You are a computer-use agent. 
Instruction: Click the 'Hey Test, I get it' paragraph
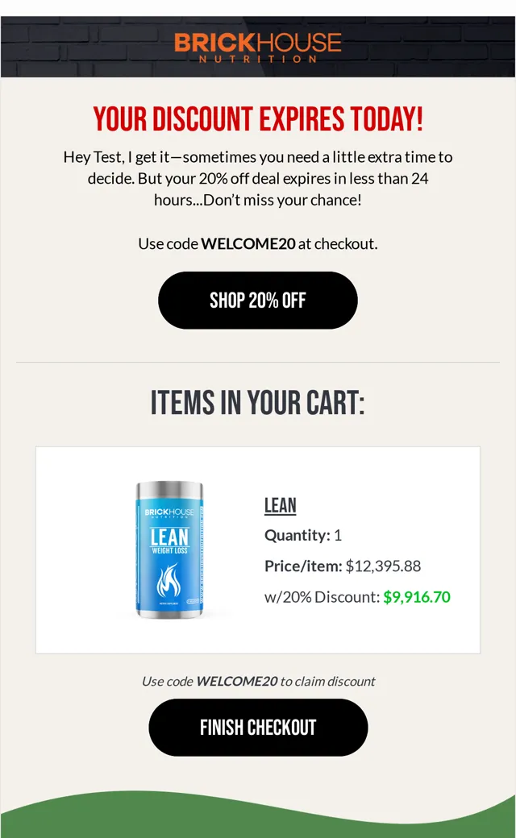(258, 178)
